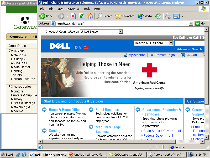
Task: Click Monitors in Gateway sidebar
Action: coord(17,91)
